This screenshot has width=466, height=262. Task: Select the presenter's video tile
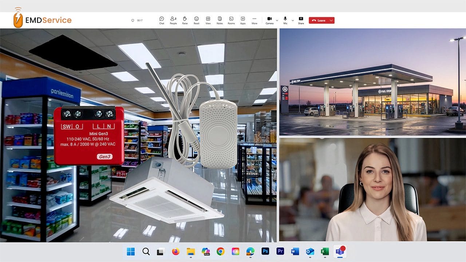tap(372, 189)
